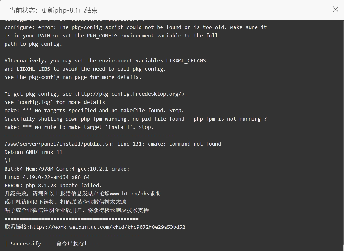
Task: Click the 'No targets specified and no makefile' line
Action: click(x=94, y=110)
